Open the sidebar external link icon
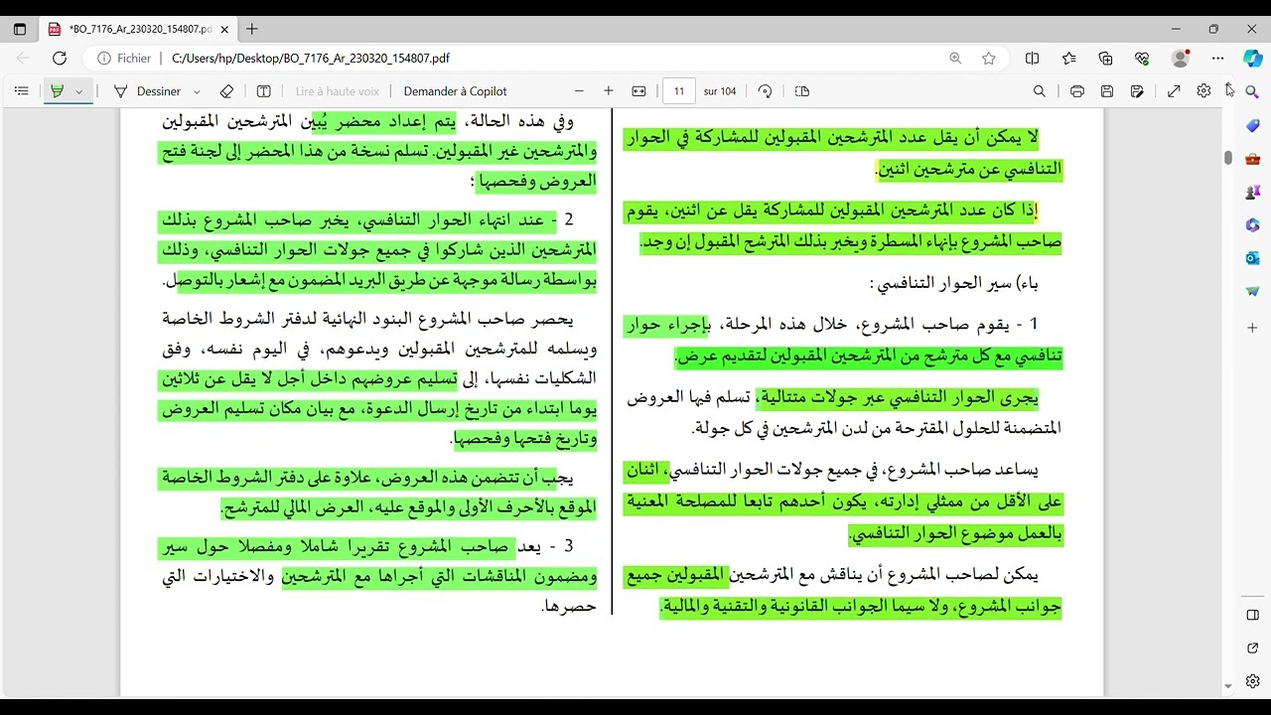The width and height of the screenshot is (1271, 715). tap(1253, 648)
